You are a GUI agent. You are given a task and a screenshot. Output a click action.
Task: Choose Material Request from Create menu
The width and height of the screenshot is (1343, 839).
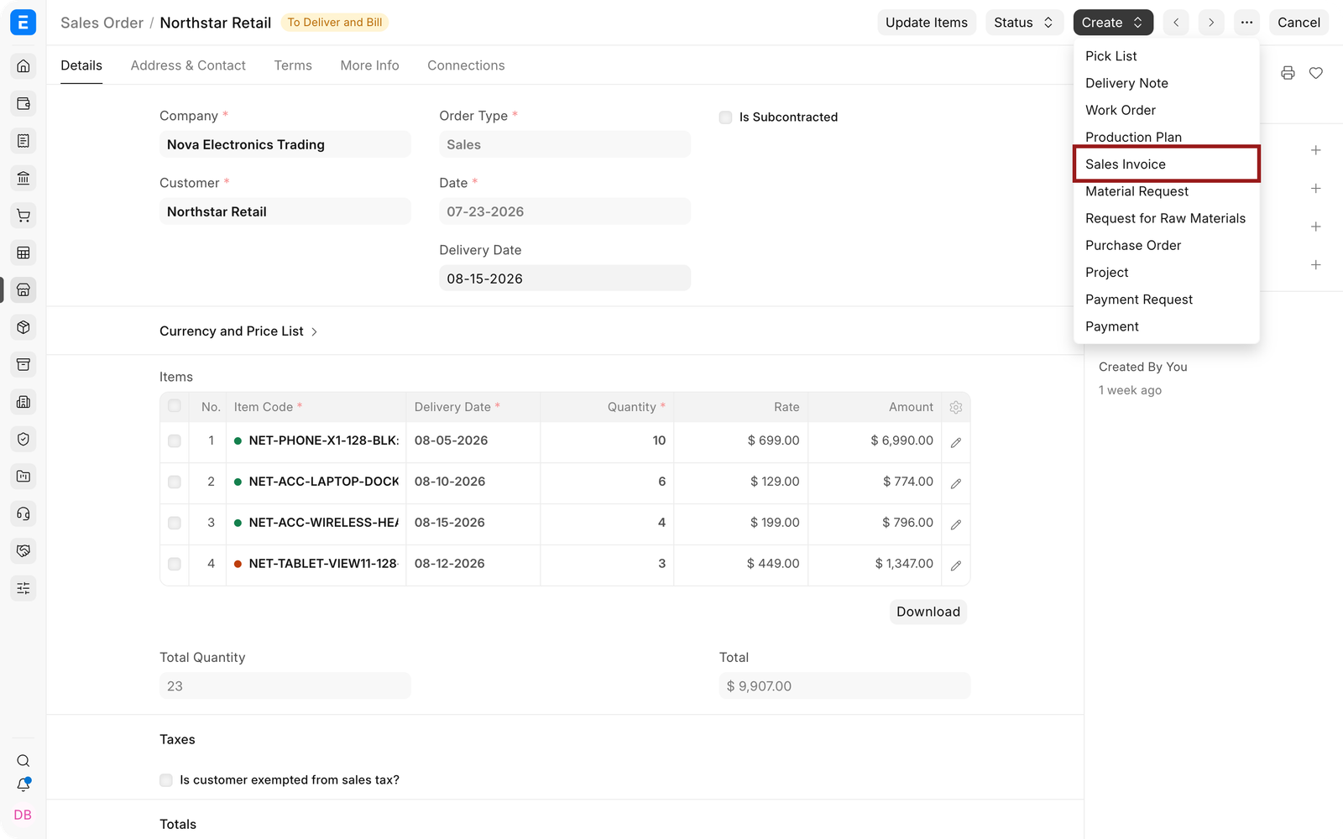[x=1167, y=191]
